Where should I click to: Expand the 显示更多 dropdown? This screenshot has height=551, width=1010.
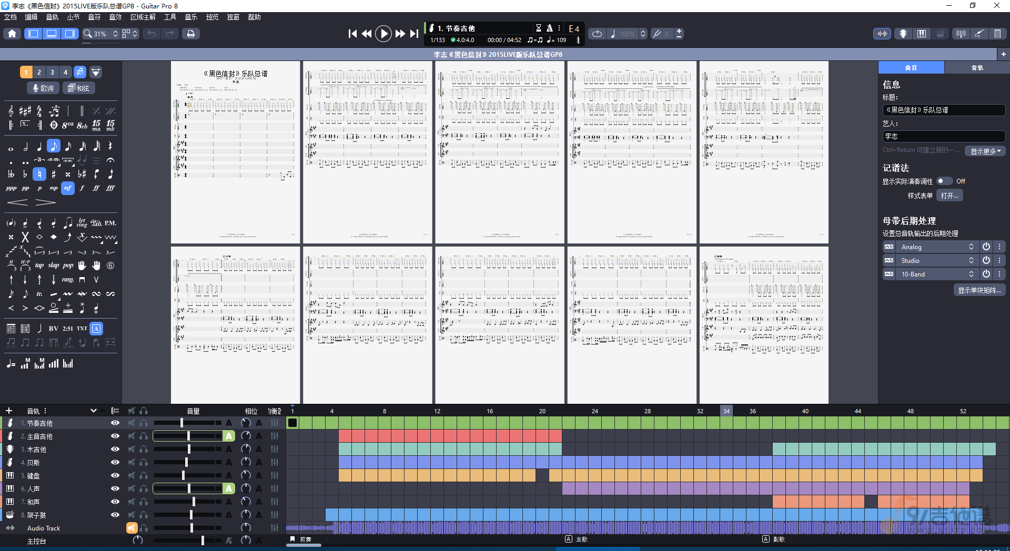pyautogui.click(x=985, y=151)
